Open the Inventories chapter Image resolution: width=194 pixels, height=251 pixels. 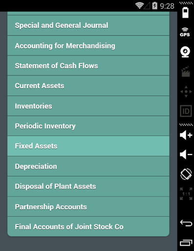(x=88, y=106)
